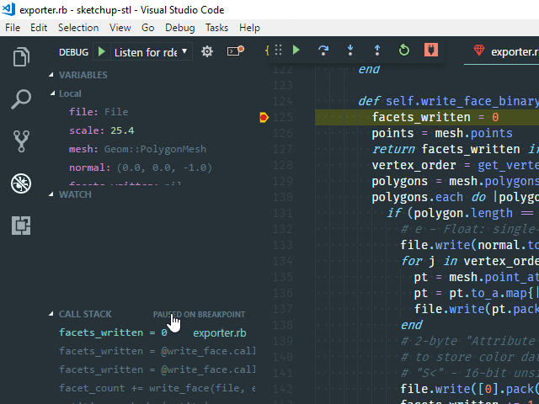This screenshot has height=404, width=539.
Task: Disconnect the debugger
Action: [x=430, y=50]
